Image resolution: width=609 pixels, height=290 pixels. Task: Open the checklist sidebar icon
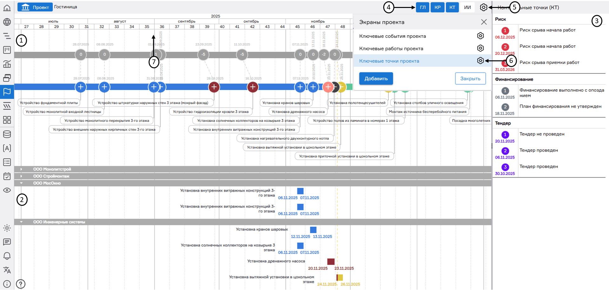coord(7,162)
